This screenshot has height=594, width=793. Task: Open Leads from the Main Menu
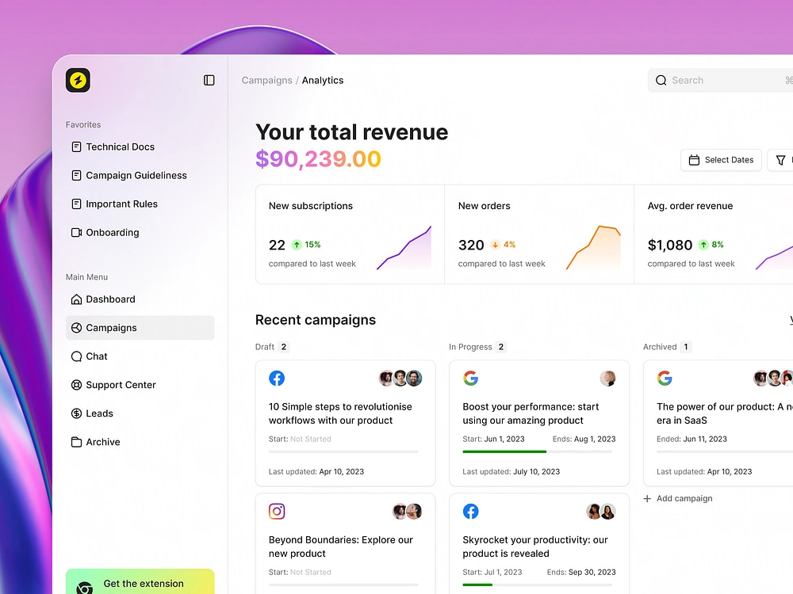coord(140,413)
